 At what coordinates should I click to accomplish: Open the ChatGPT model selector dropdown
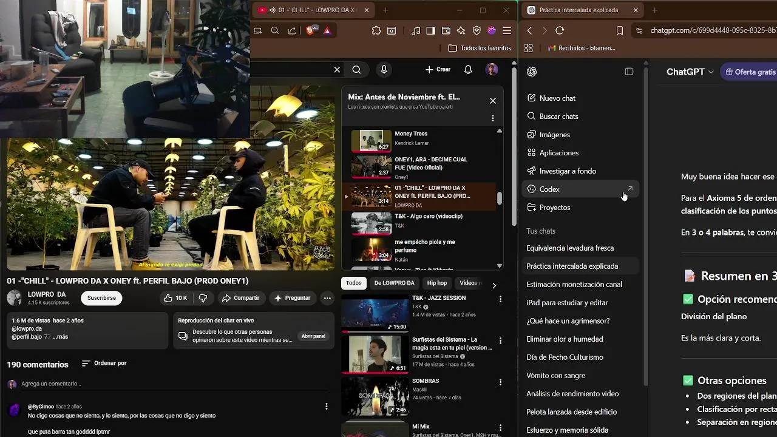coord(690,72)
